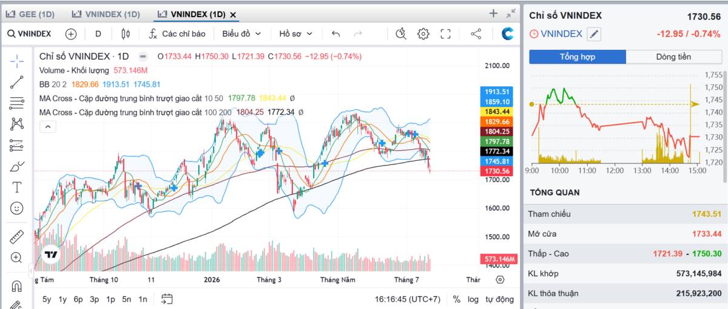728x309 pixels.
Task: Open the chart settings gear
Action: tap(423, 34)
